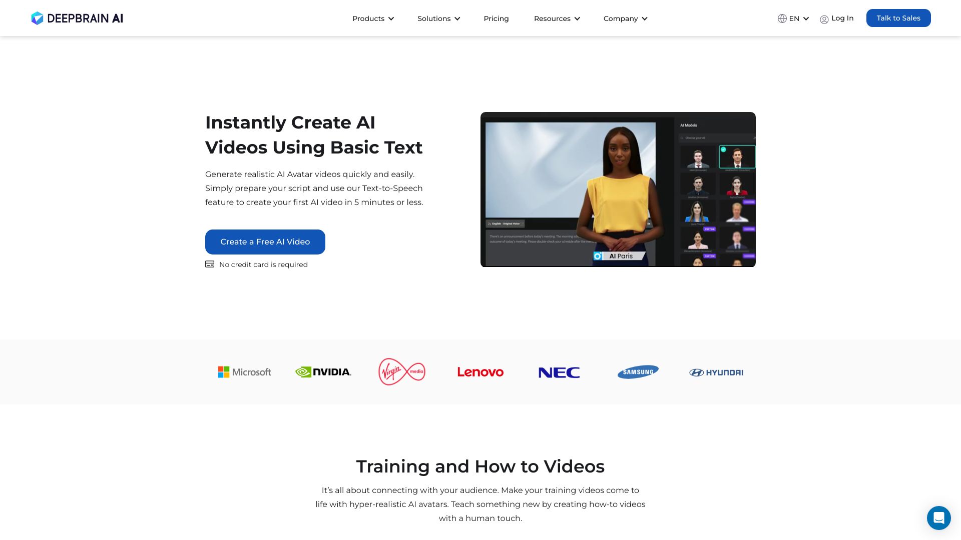Click the user/login icon

point(824,18)
